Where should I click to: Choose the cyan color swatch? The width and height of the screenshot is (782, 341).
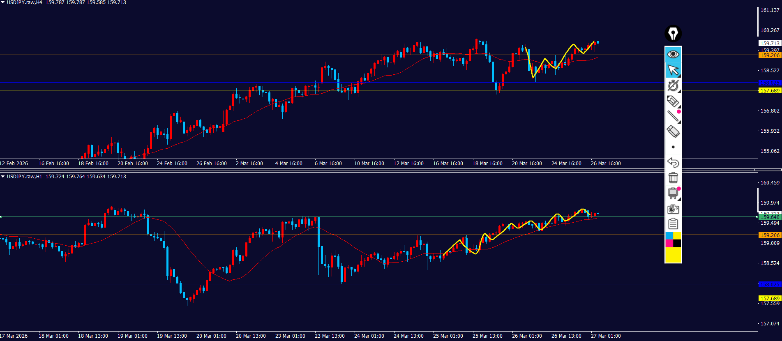click(x=669, y=235)
